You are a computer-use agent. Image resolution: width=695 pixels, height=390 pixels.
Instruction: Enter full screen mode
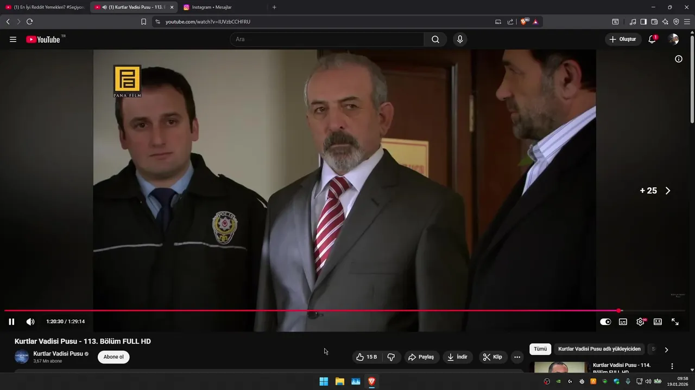tap(675, 322)
